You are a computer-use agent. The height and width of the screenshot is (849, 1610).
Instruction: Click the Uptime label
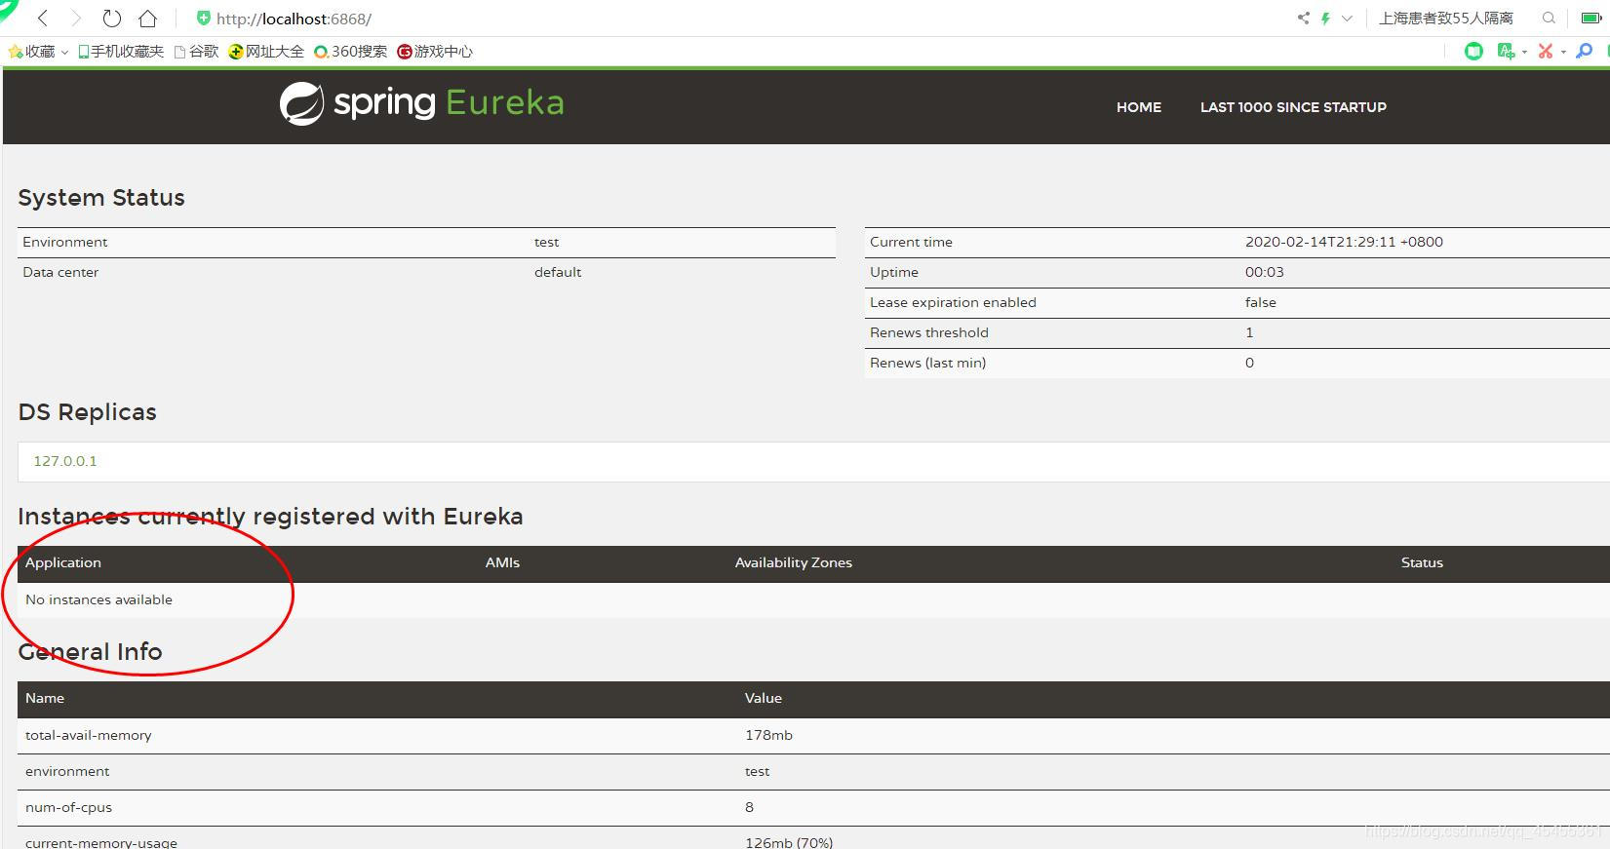point(894,272)
